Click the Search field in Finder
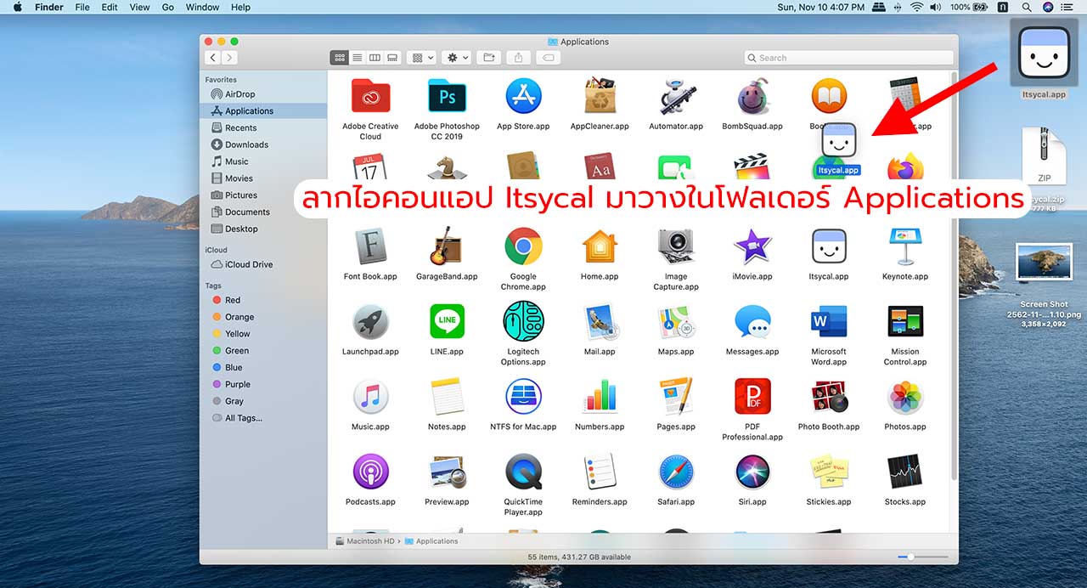 848,58
